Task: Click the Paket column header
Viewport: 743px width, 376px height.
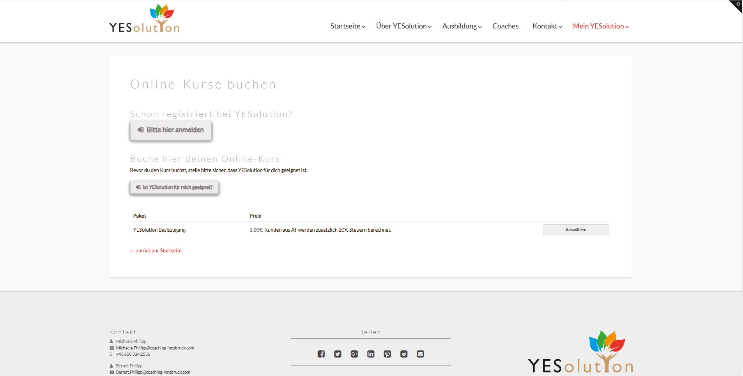Action: tap(140, 216)
